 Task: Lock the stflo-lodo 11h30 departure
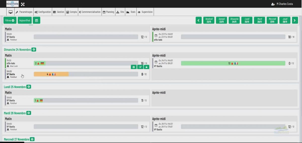tap(146, 67)
